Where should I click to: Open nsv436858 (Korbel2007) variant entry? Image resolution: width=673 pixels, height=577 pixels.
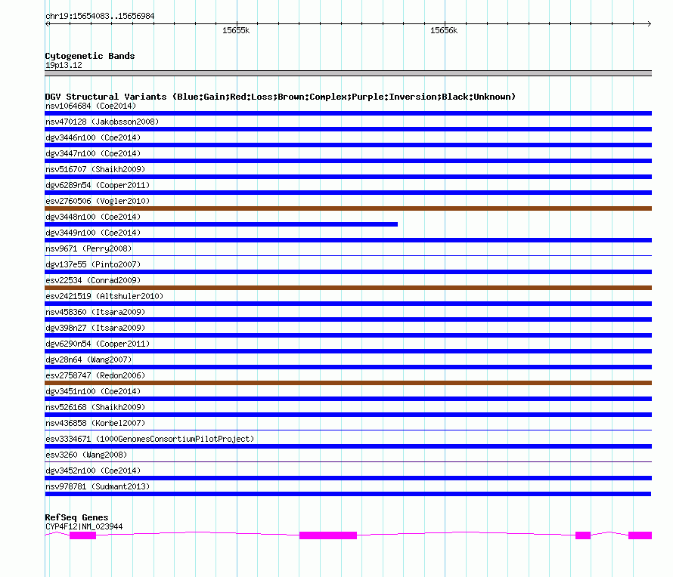click(95, 423)
